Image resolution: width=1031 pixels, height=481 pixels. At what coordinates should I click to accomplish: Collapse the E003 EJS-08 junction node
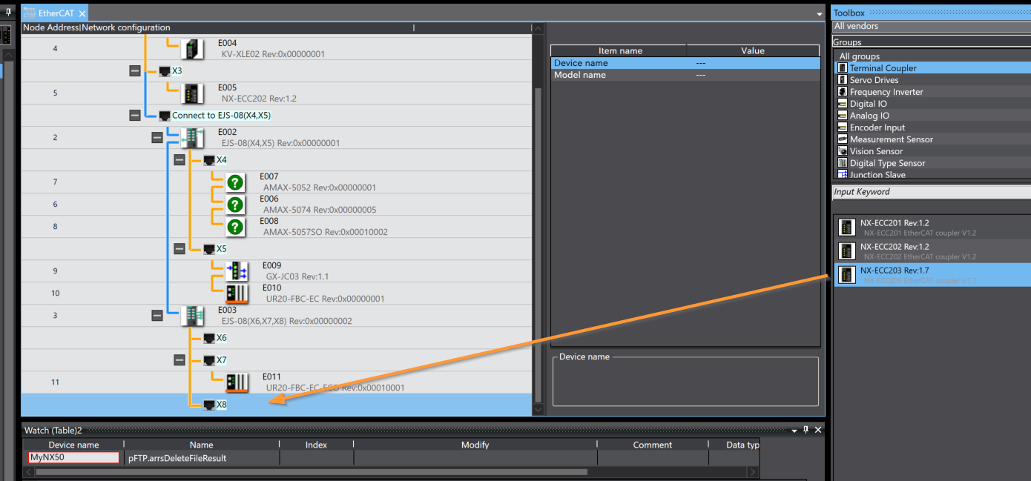157,316
